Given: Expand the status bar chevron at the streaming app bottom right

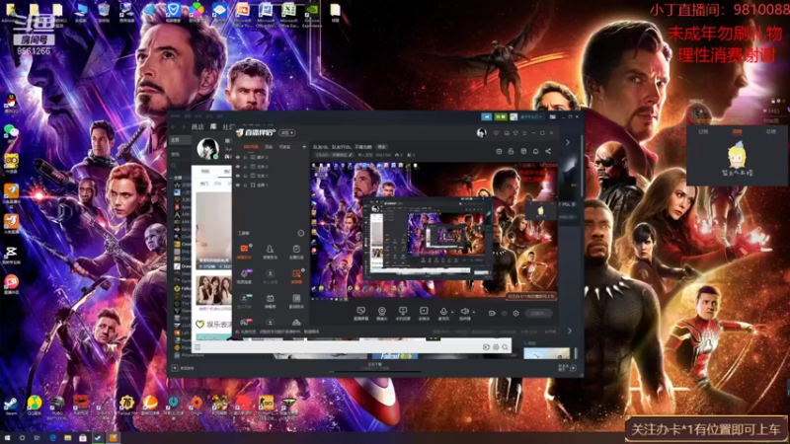Looking at the screenshot, I should click(570, 332).
